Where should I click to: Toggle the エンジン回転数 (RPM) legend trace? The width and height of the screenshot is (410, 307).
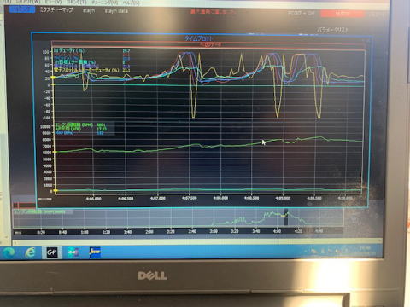click(73, 125)
